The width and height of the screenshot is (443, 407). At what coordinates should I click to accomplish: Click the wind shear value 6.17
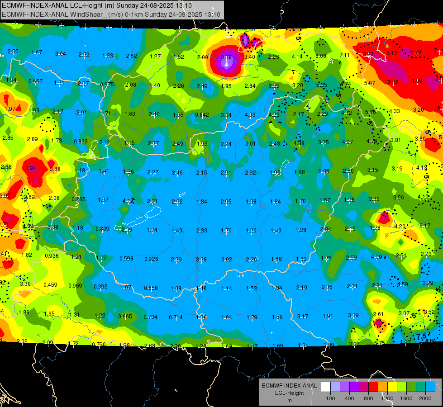[x=424, y=225]
